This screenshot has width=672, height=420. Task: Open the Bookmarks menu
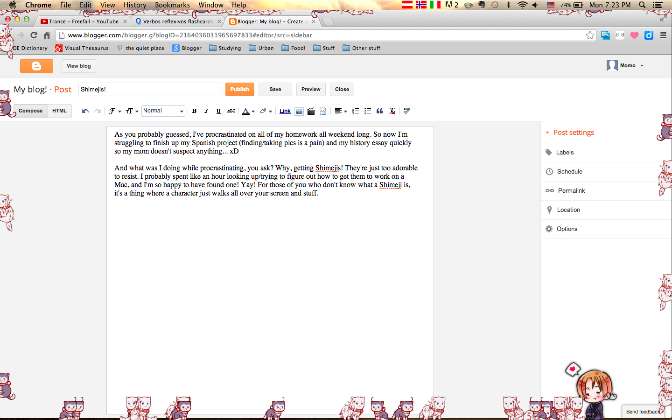pyautogui.click(x=172, y=5)
